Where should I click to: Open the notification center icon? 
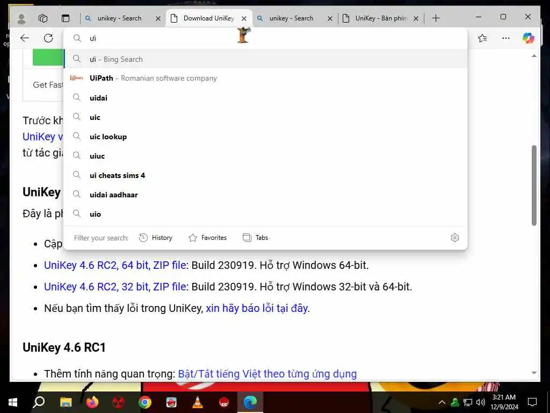coord(532,402)
